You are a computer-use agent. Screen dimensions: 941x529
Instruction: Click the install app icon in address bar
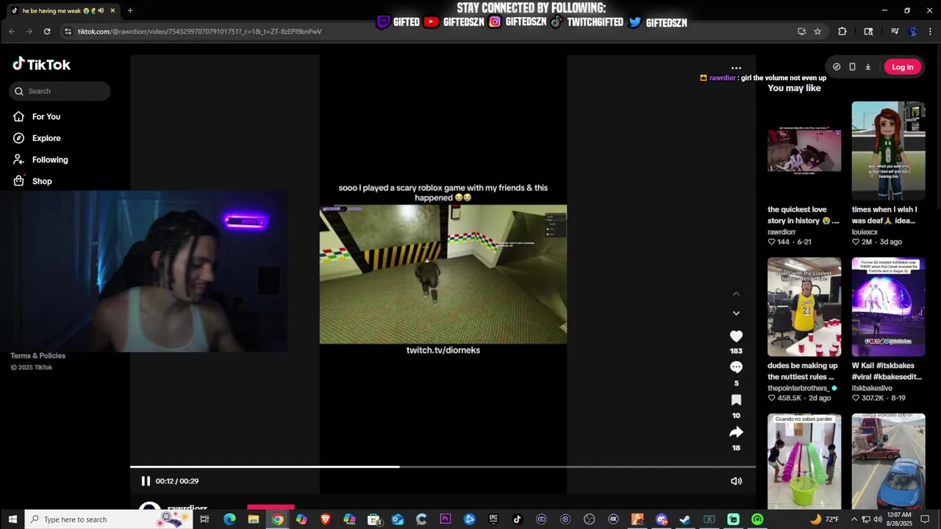point(801,32)
